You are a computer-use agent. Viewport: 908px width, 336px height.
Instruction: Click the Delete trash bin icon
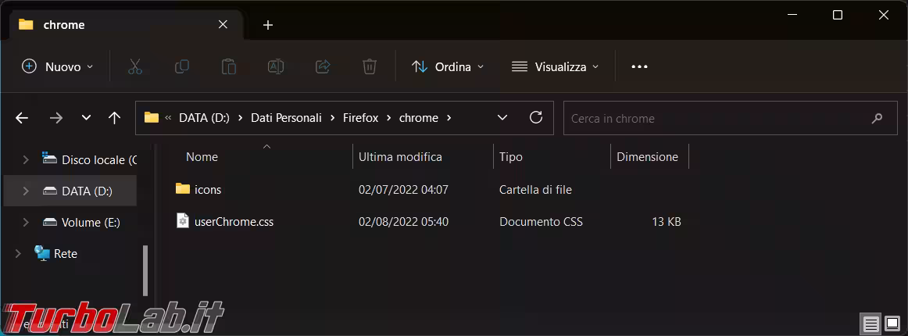[370, 67]
